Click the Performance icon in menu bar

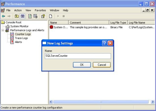(x=3, y=10)
